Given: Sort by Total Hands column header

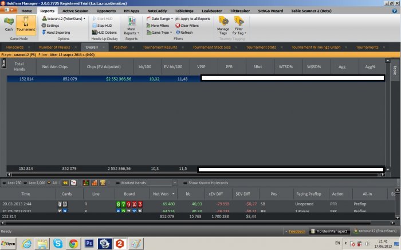Looking at the screenshot, I should (19, 67).
